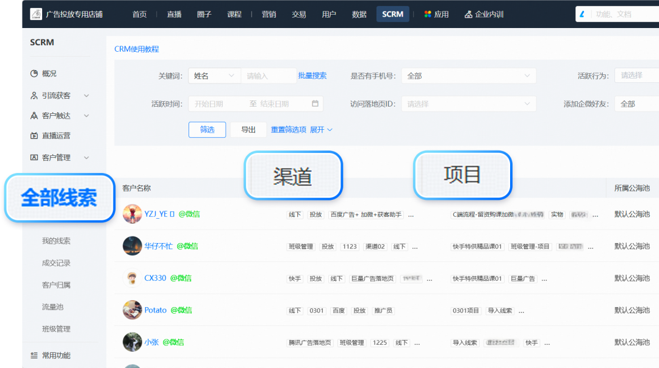The image size is (659, 368).
Task: Open the 姓名 keyword type dropdown
Action: 214,76
